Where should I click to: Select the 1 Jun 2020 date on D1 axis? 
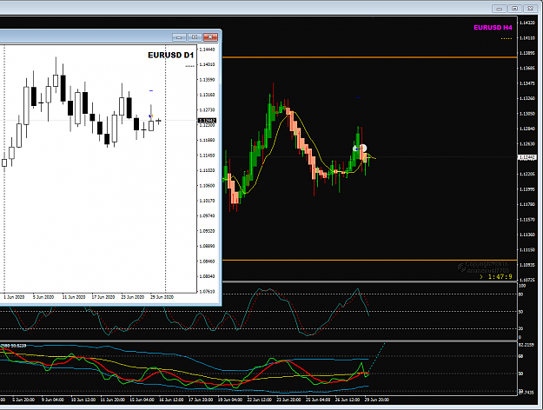pyautogui.click(x=14, y=297)
